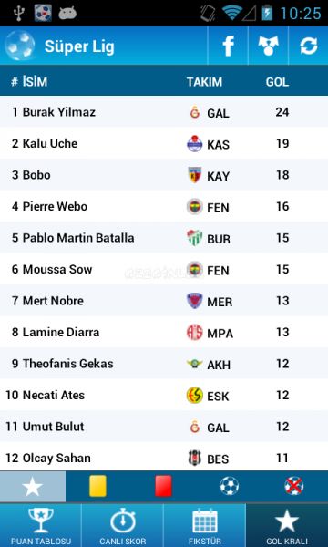This screenshot has height=547, width=328.
Task: Tap Fenerbahçe logo beside Moussa Sow
Action: [x=194, y=269]
